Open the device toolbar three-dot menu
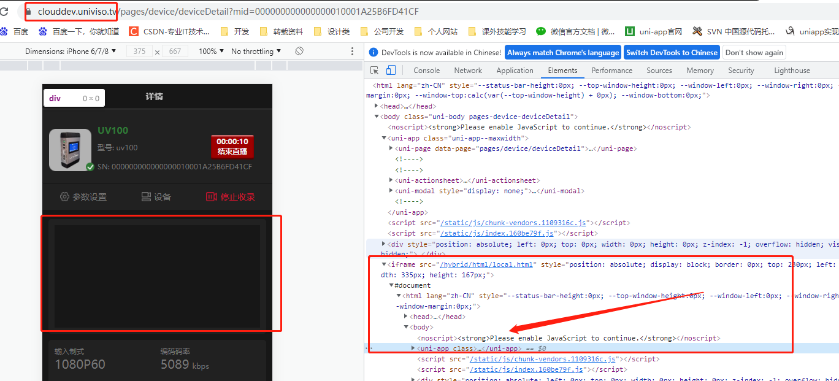The image size is (839, 381). click(x=352, y=52)
